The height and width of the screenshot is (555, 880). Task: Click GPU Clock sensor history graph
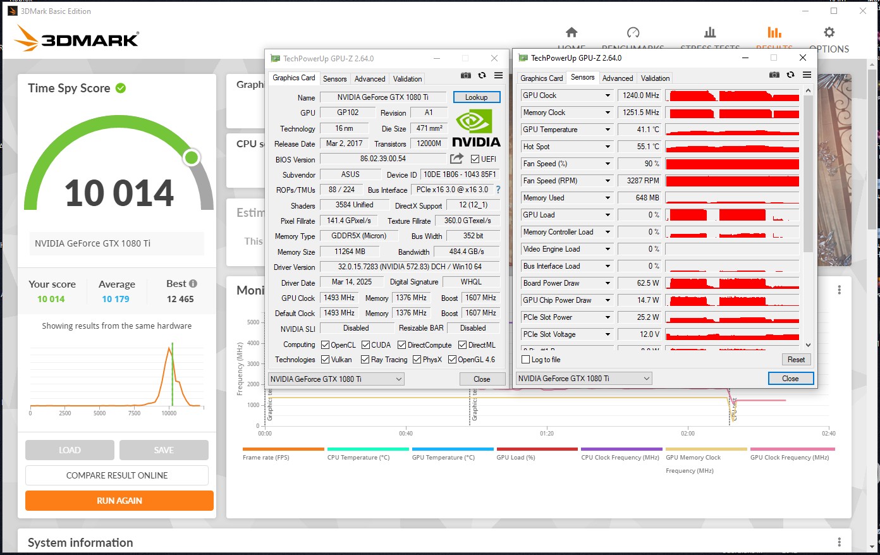[732, 95]
